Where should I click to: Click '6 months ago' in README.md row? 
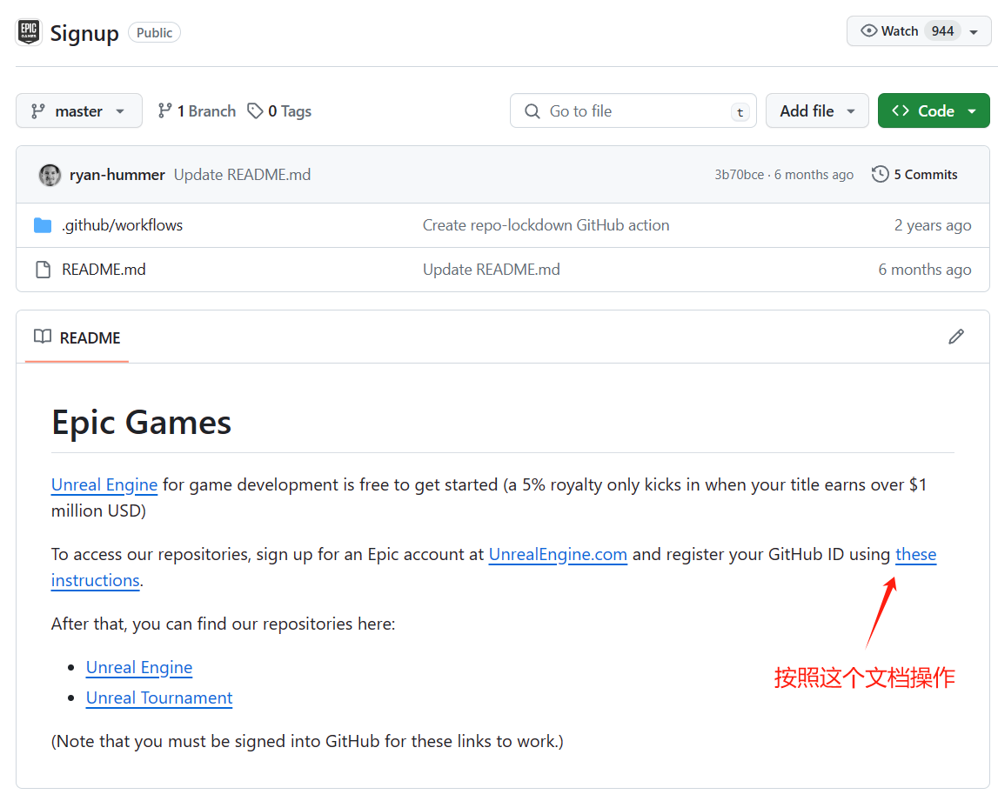tap(925, 270)
